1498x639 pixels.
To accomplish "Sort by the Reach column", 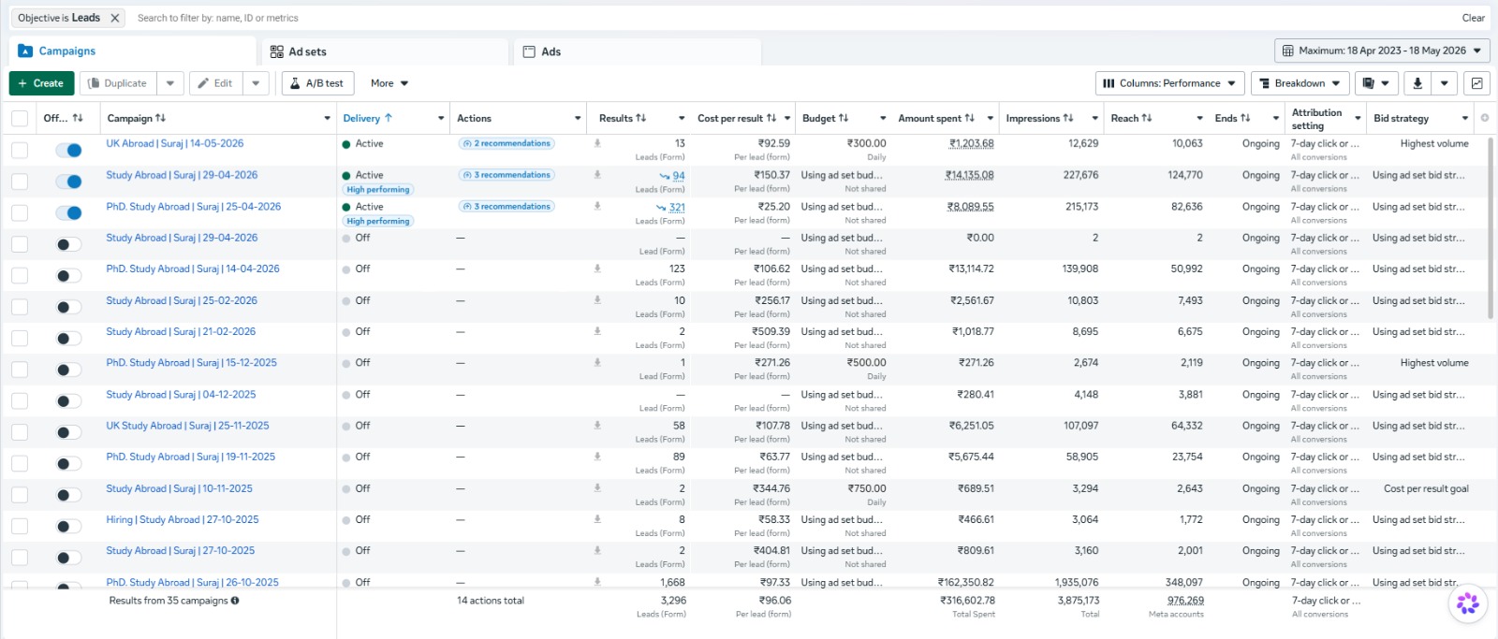I will pos(1147,118).
